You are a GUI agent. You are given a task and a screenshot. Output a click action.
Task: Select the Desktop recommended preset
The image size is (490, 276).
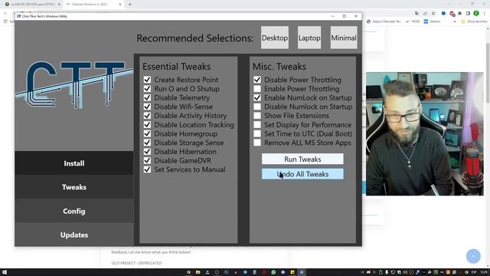[275, 38]
